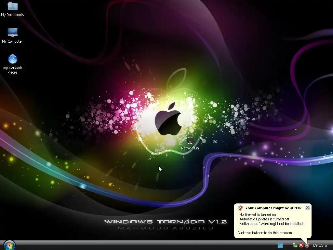Screen dimensions: 333x250
Task: Open the My Documents folder icon
Action: (13, 6)
